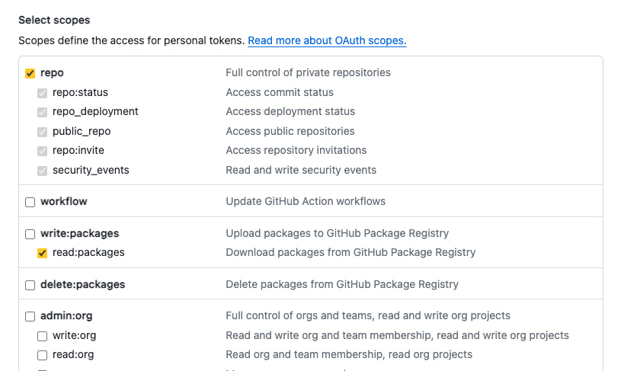This screenshot has width=624, height=371.
Task: Tick the write:org checkbox
Action: click(43, 336)
